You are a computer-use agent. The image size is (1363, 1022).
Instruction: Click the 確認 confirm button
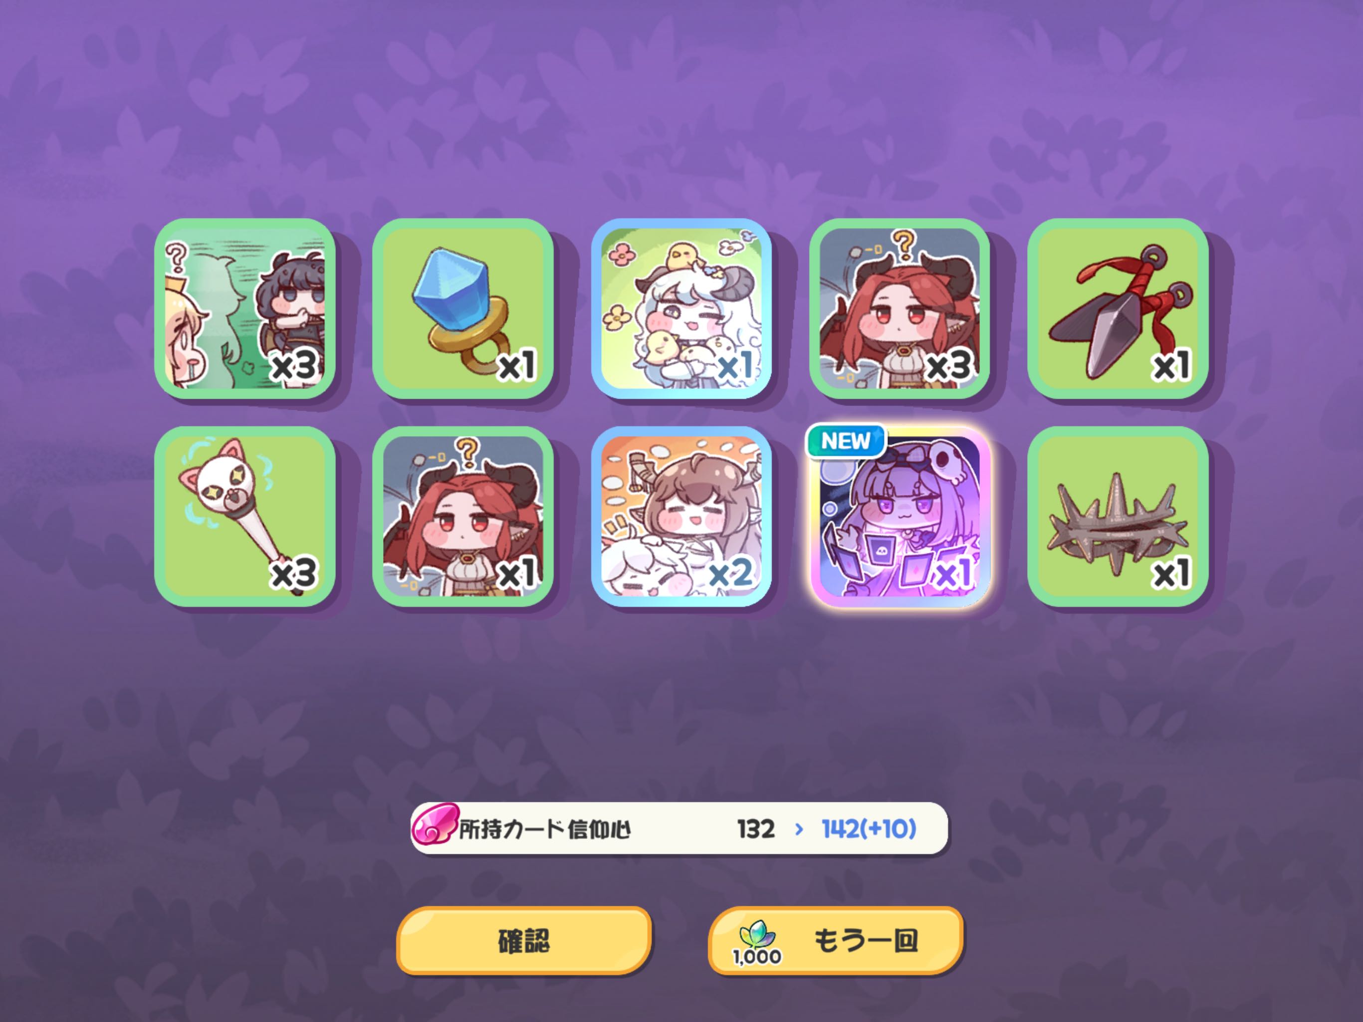(x=523, y=941)
